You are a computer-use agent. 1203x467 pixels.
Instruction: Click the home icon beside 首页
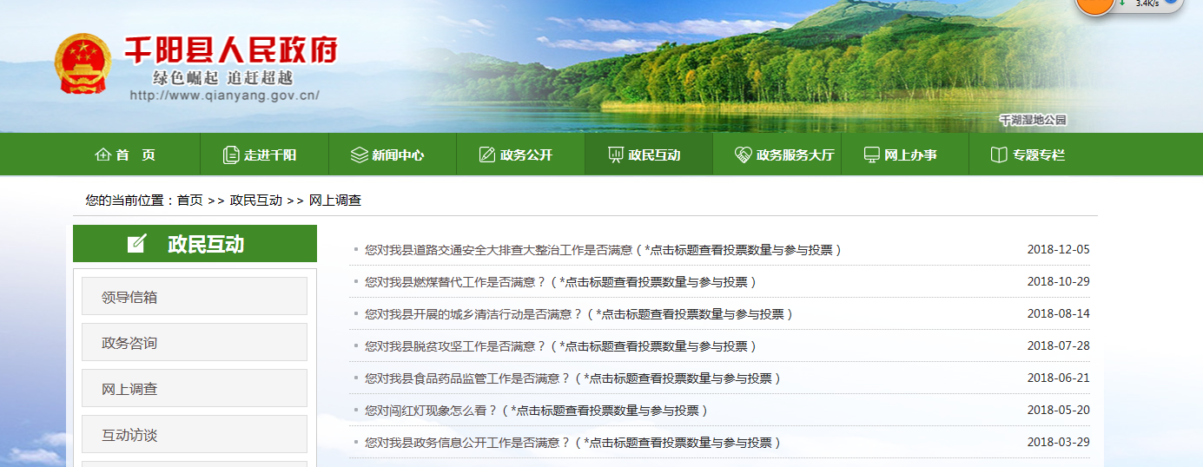102,155
